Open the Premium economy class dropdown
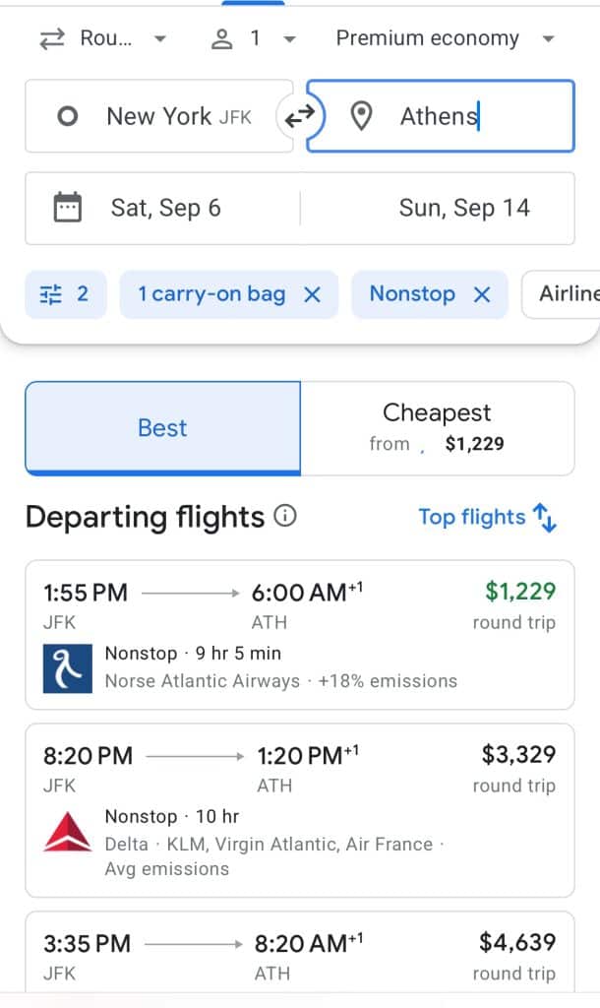 445,39
